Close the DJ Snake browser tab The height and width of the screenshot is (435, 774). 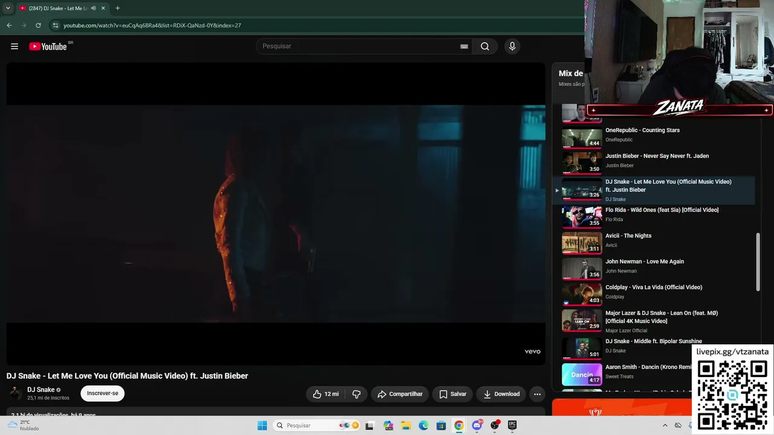[x=103, y=8]
